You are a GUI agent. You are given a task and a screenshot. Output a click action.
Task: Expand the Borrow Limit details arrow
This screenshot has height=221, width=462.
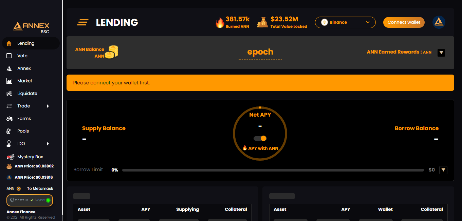[443, 170]
